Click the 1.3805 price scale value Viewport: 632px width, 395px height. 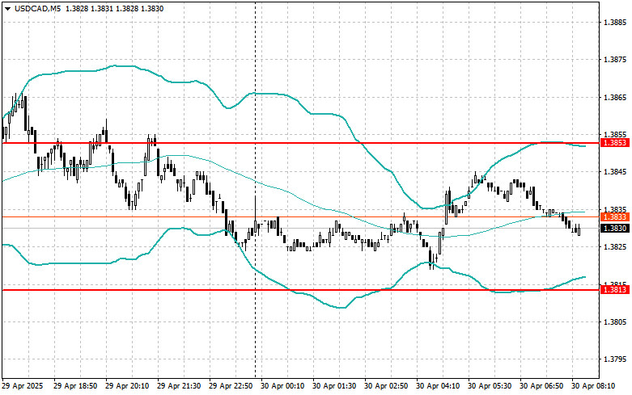[616, 321]
